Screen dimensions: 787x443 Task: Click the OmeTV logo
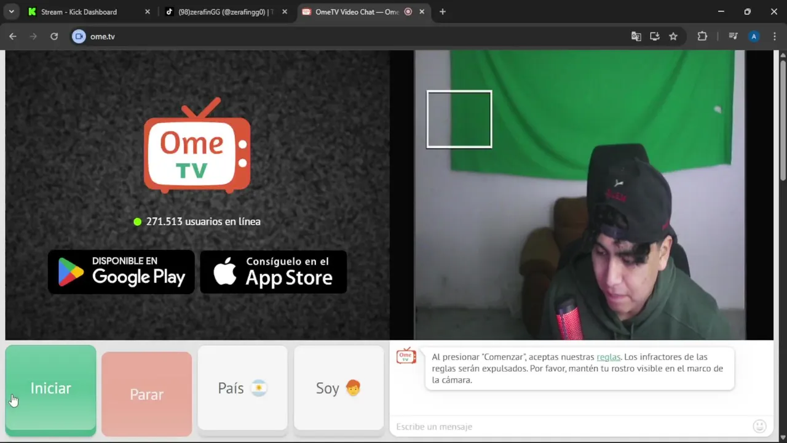click(197, 145)
